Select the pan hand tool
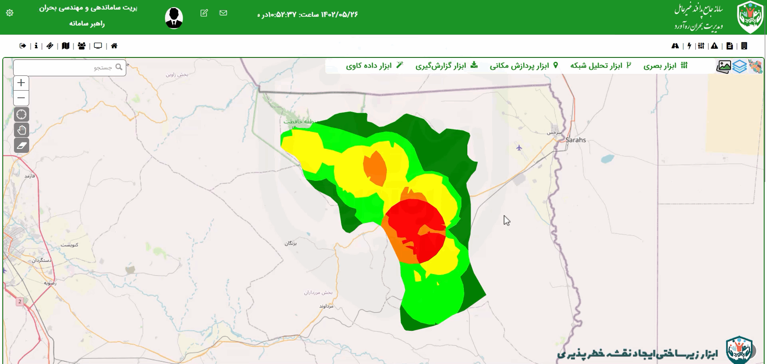The width and height of the screenshot is (767, 364). (22, 130)
